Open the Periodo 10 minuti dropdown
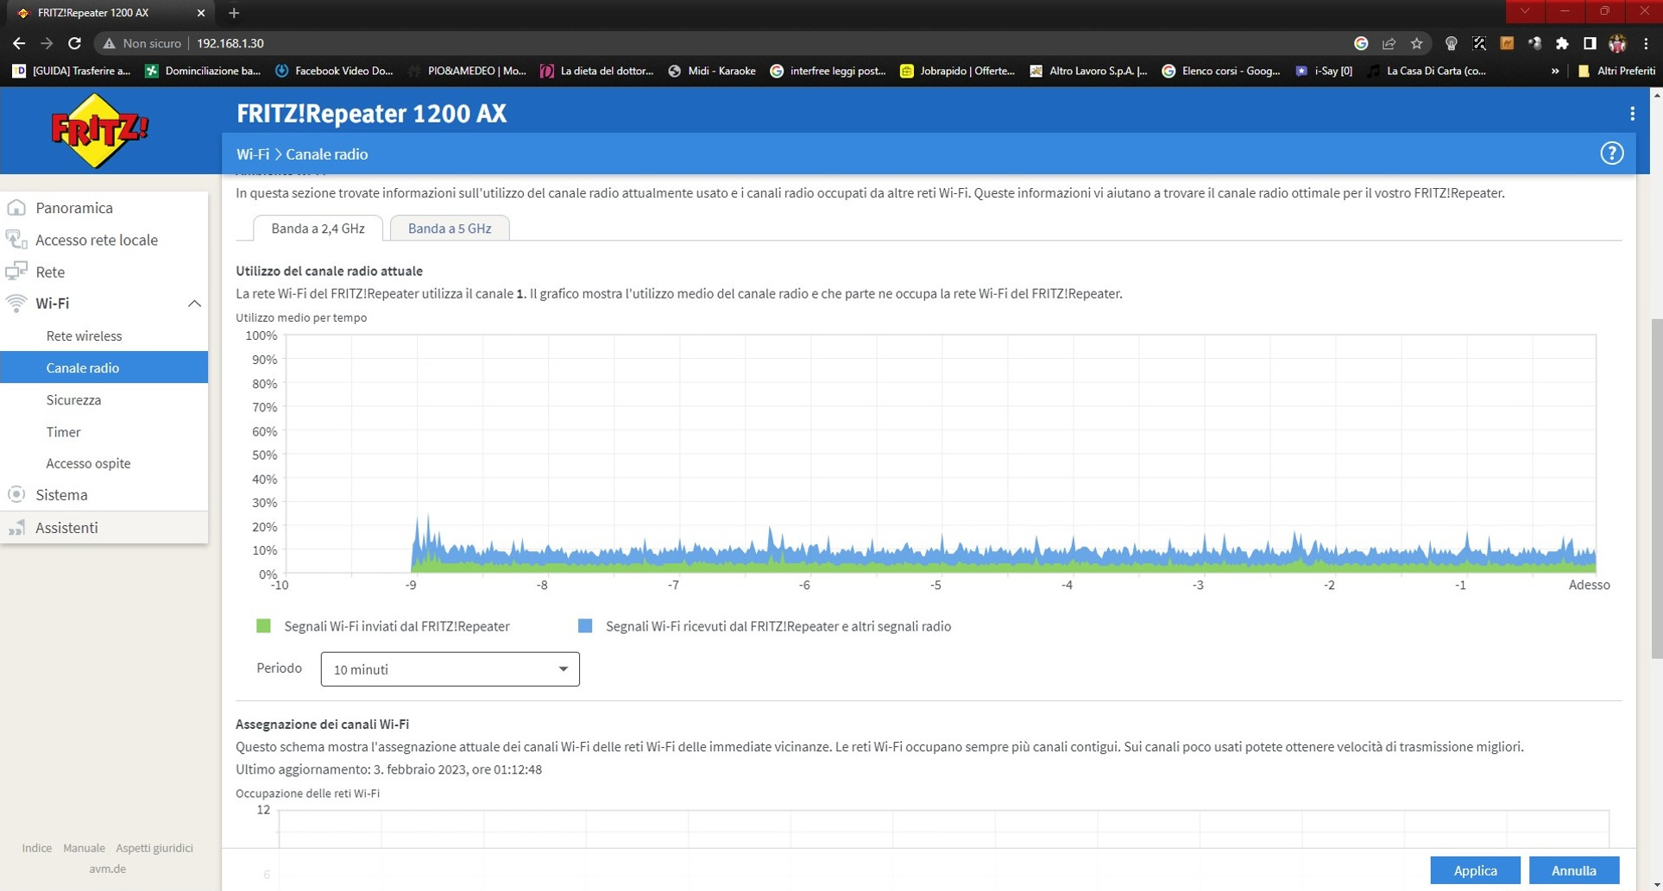This screenshot has width=1663, height=891. (450, 669)
